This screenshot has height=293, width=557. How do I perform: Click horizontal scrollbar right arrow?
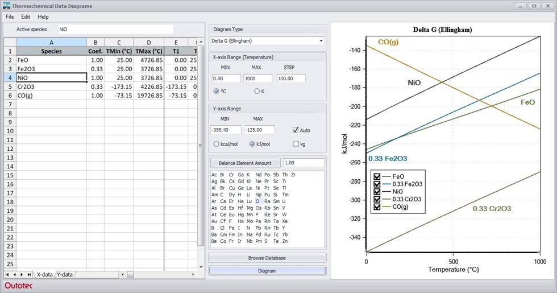[x=193, y=274]
